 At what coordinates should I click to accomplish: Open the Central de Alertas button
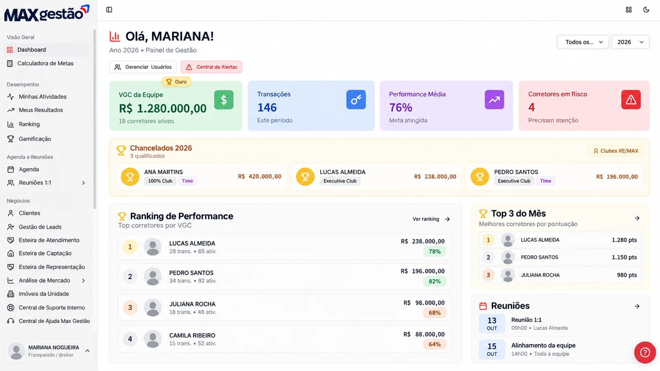point(211,67)
